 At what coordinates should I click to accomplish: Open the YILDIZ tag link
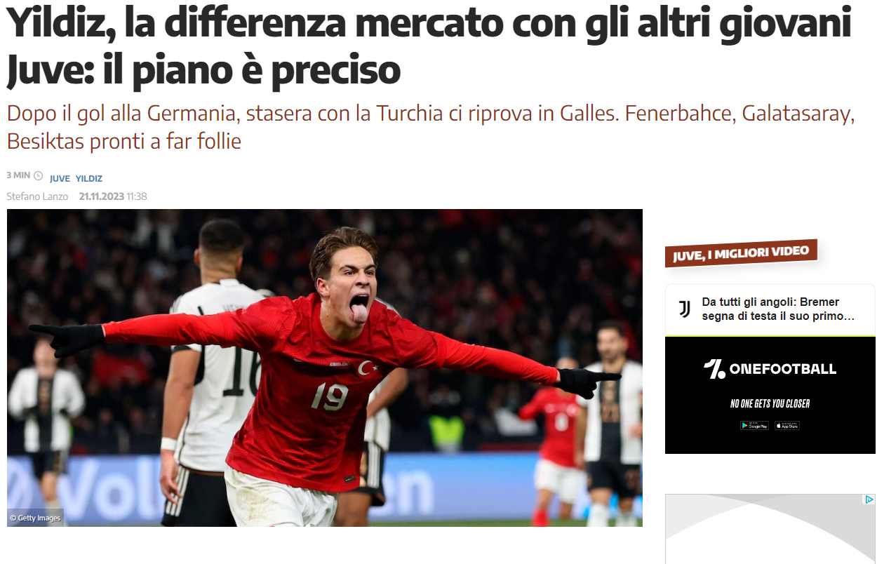(89, 179)
